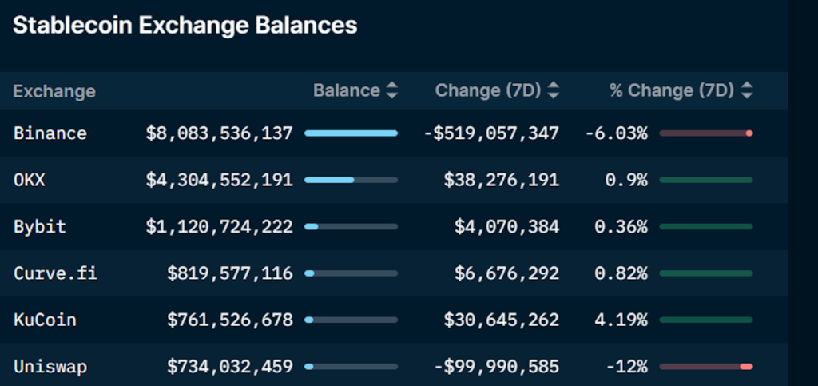Open the Bybit exchange entry
This screenshot has width=818, height=386.
pos(39,227)
